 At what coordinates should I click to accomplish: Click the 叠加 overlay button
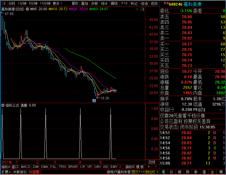(84, 3)
